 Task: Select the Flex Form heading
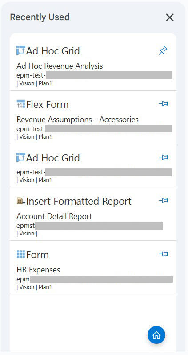[47, 104]
